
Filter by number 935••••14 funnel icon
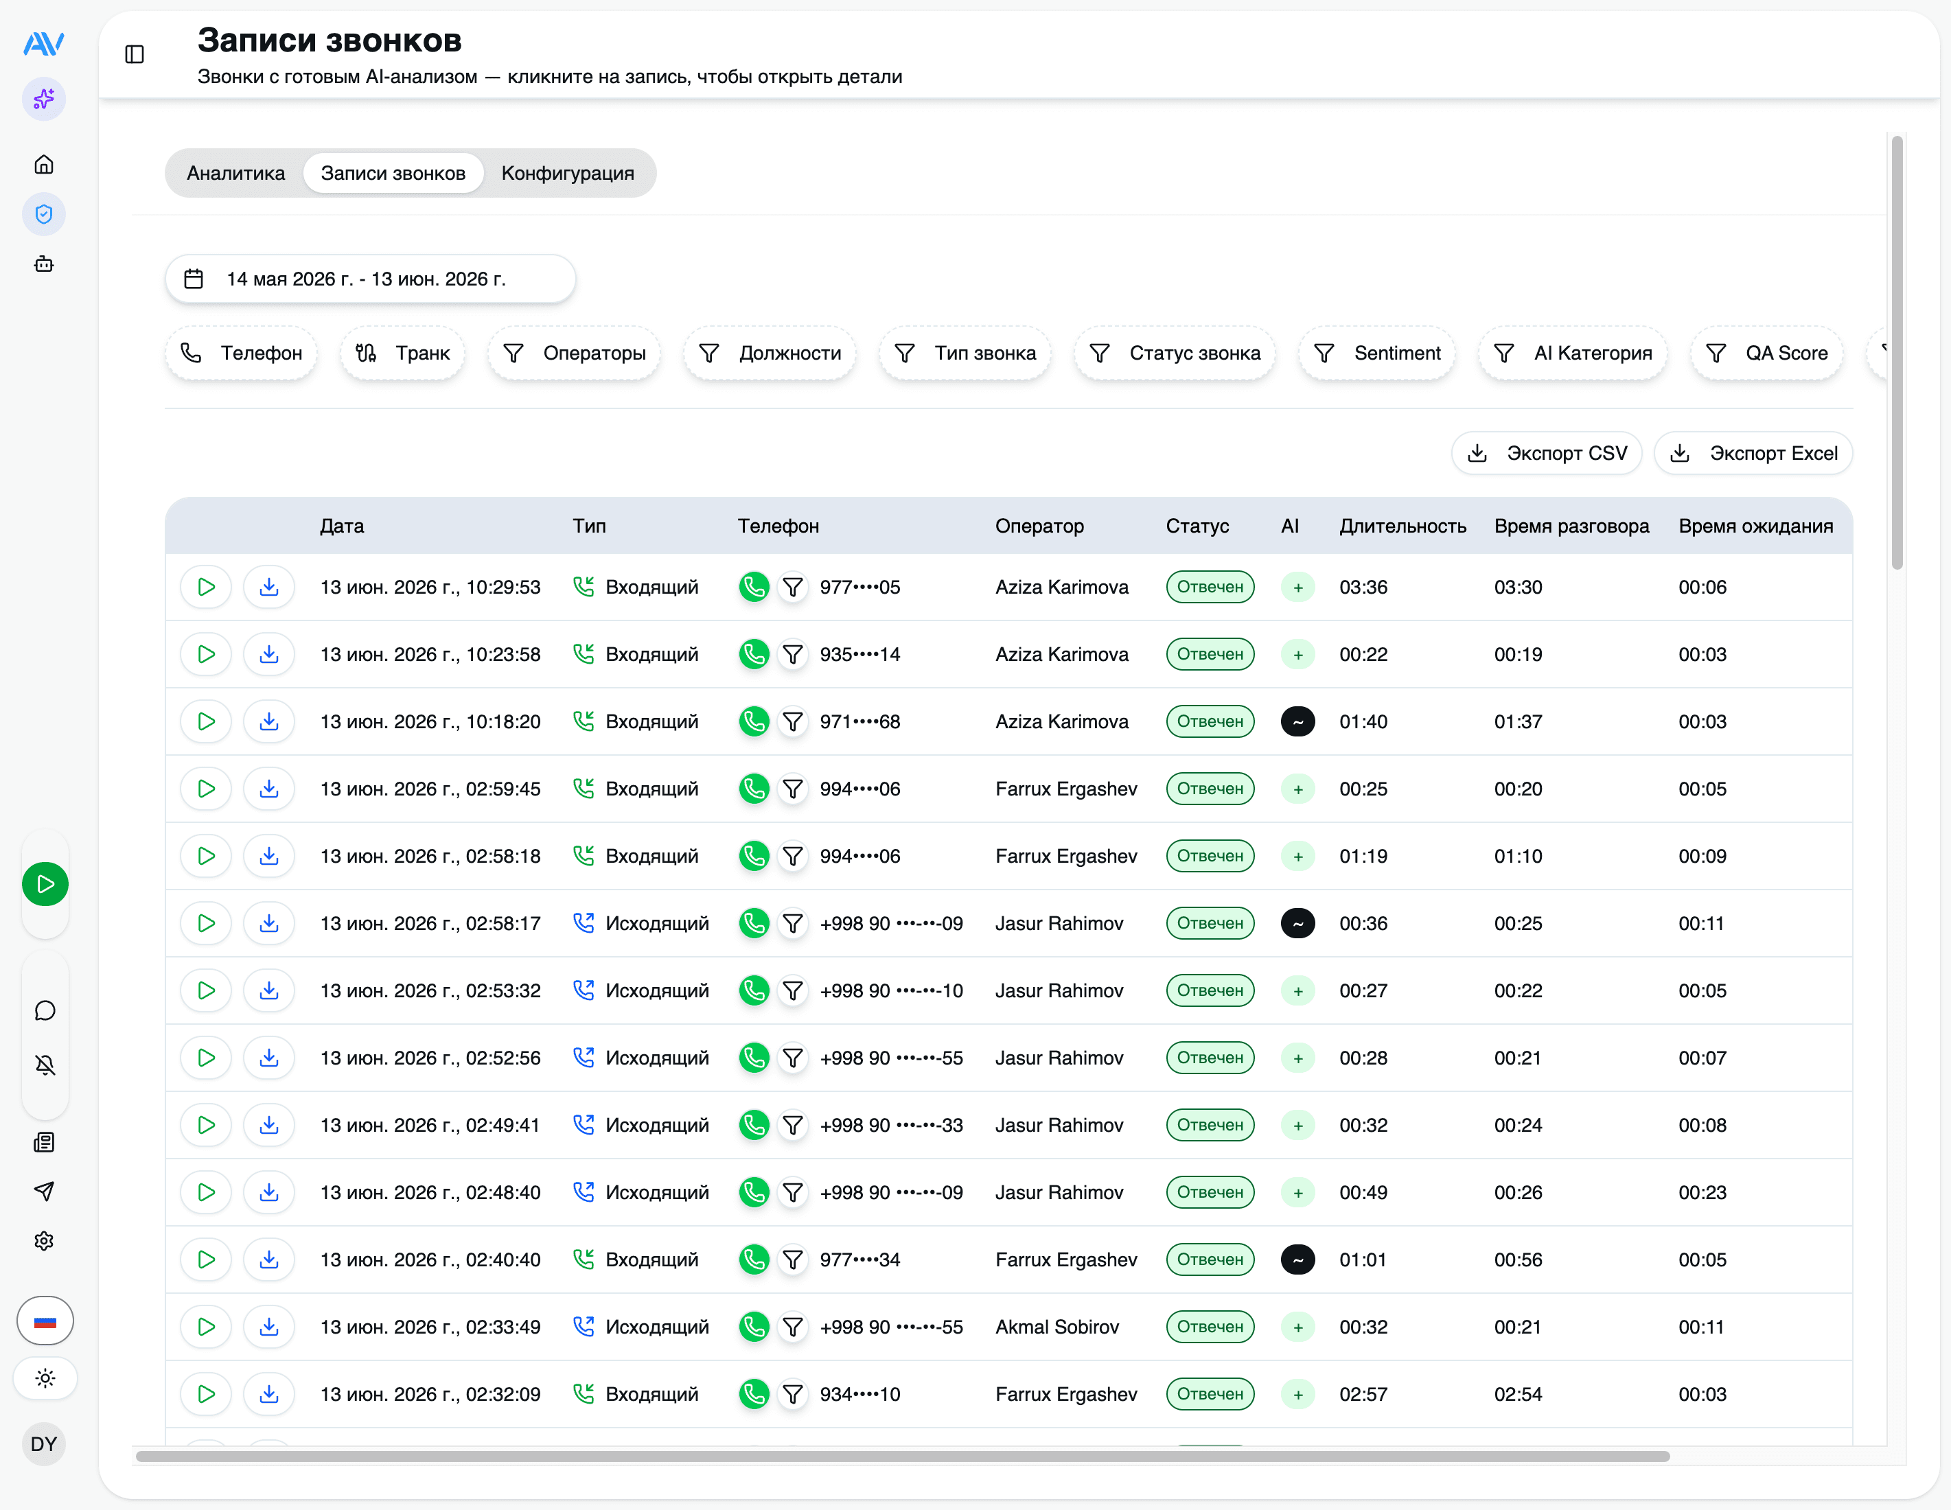[x=792, y=655]
